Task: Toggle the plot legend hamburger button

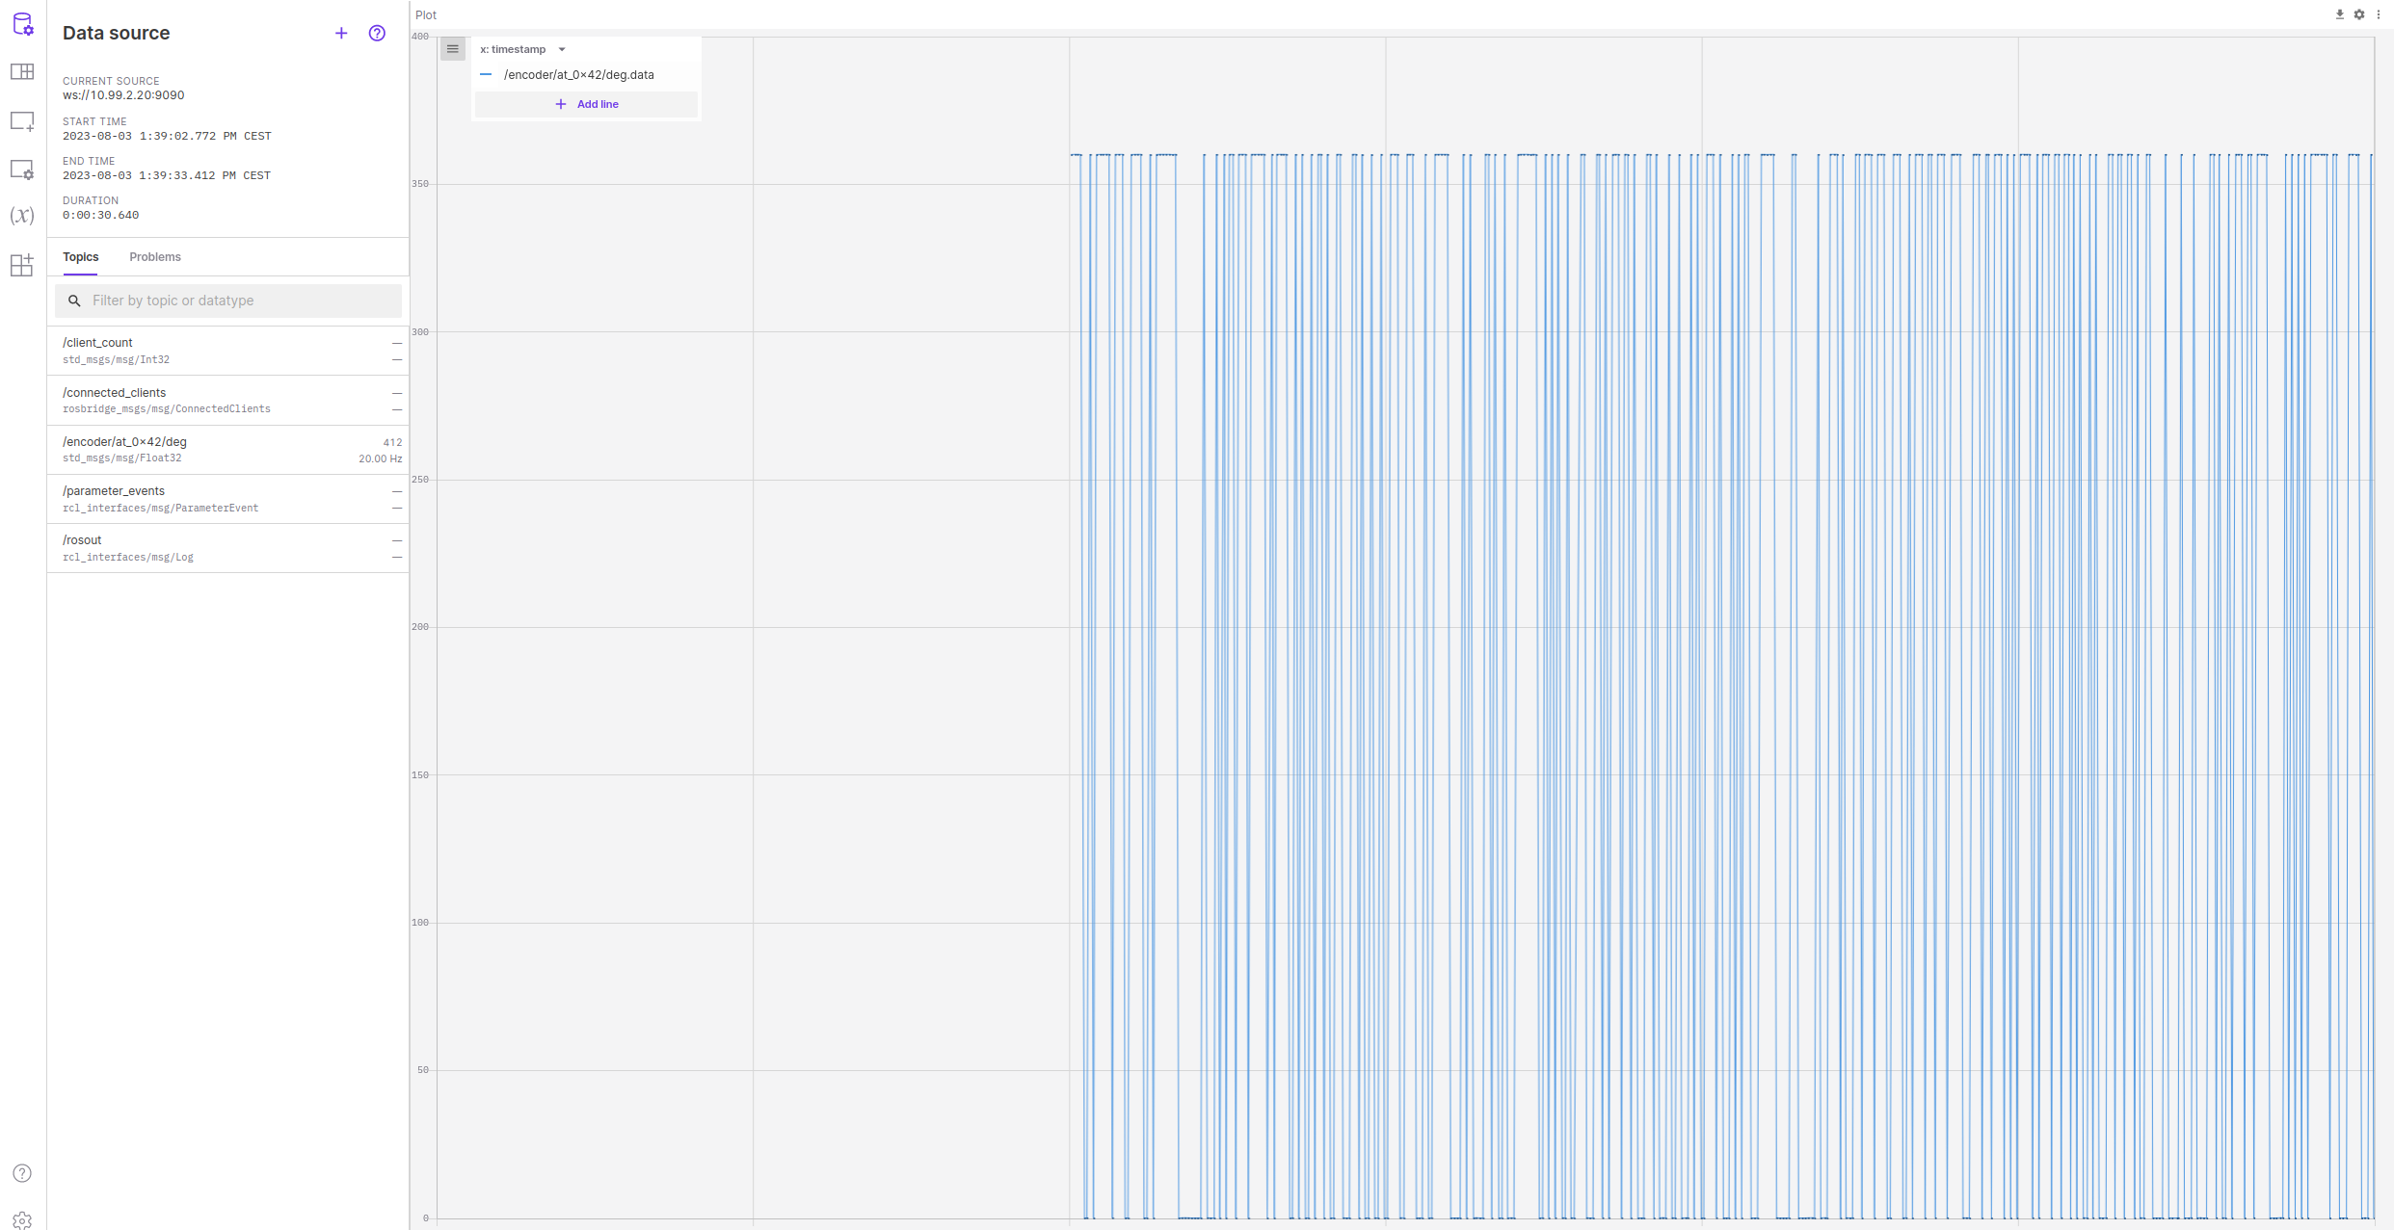Action: click(453, 49)
